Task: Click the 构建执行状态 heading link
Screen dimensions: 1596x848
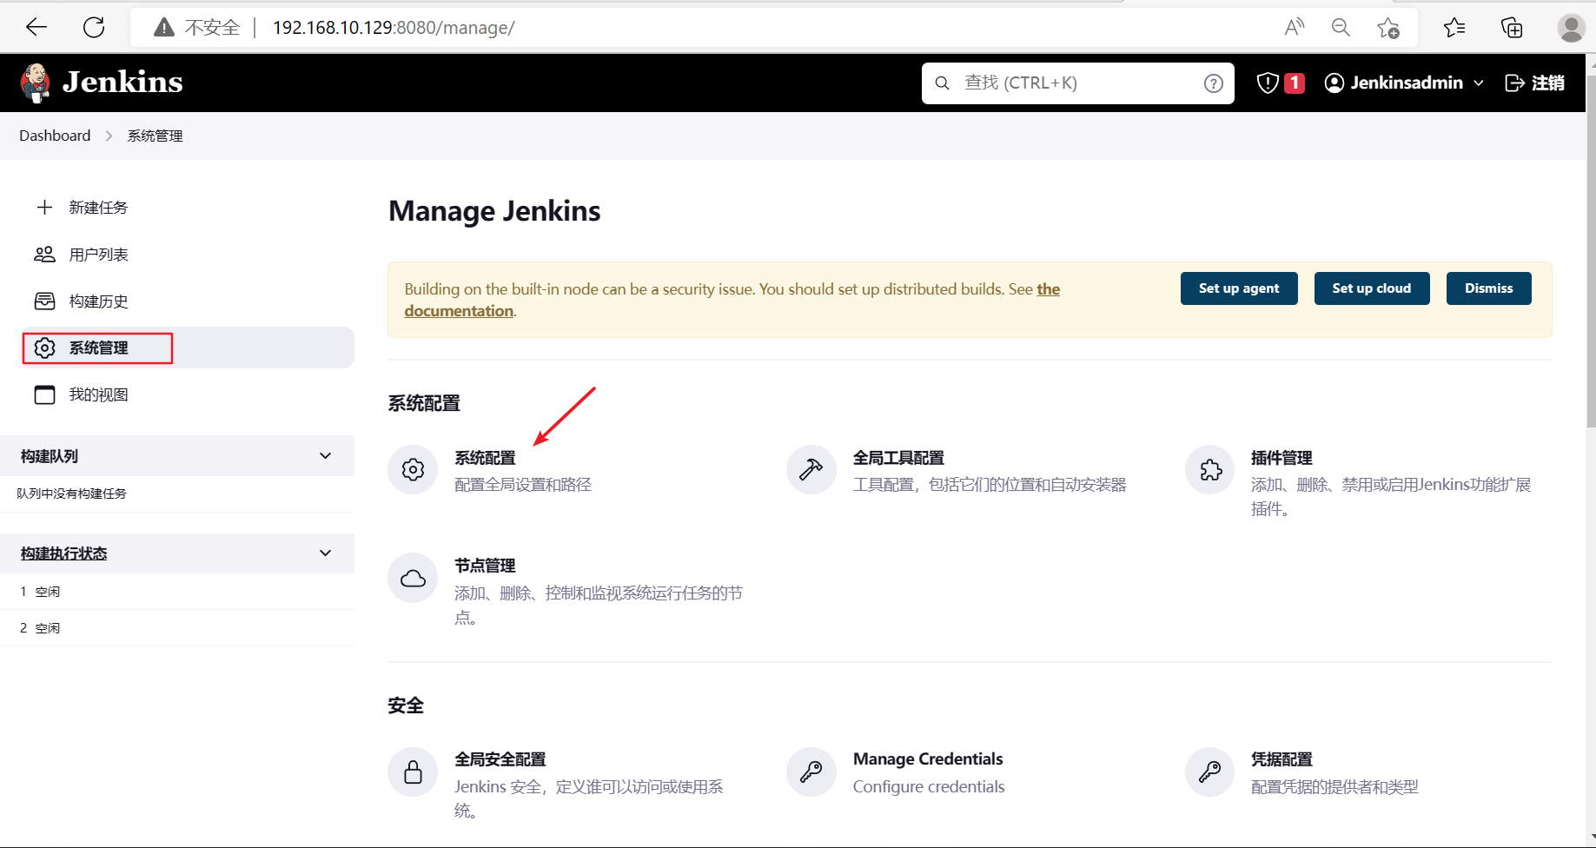Action: [63, 553]
